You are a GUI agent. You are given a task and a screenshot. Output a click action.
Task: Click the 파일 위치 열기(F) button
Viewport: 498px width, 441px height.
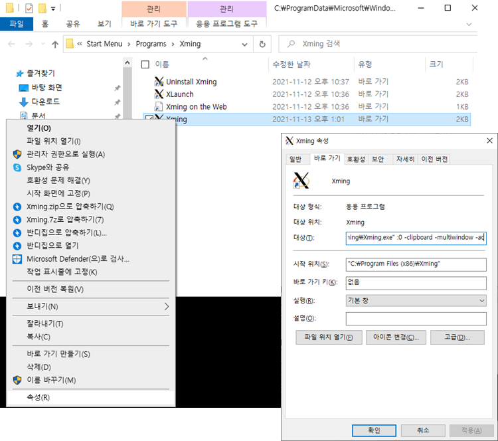(329, 337)
